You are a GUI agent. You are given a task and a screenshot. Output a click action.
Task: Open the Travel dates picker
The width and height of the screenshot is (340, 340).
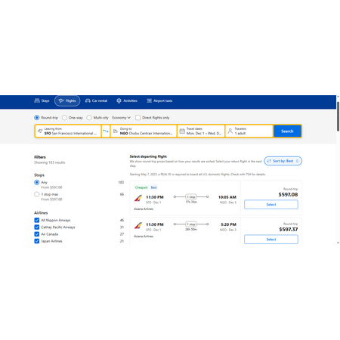tap(201, 131)
